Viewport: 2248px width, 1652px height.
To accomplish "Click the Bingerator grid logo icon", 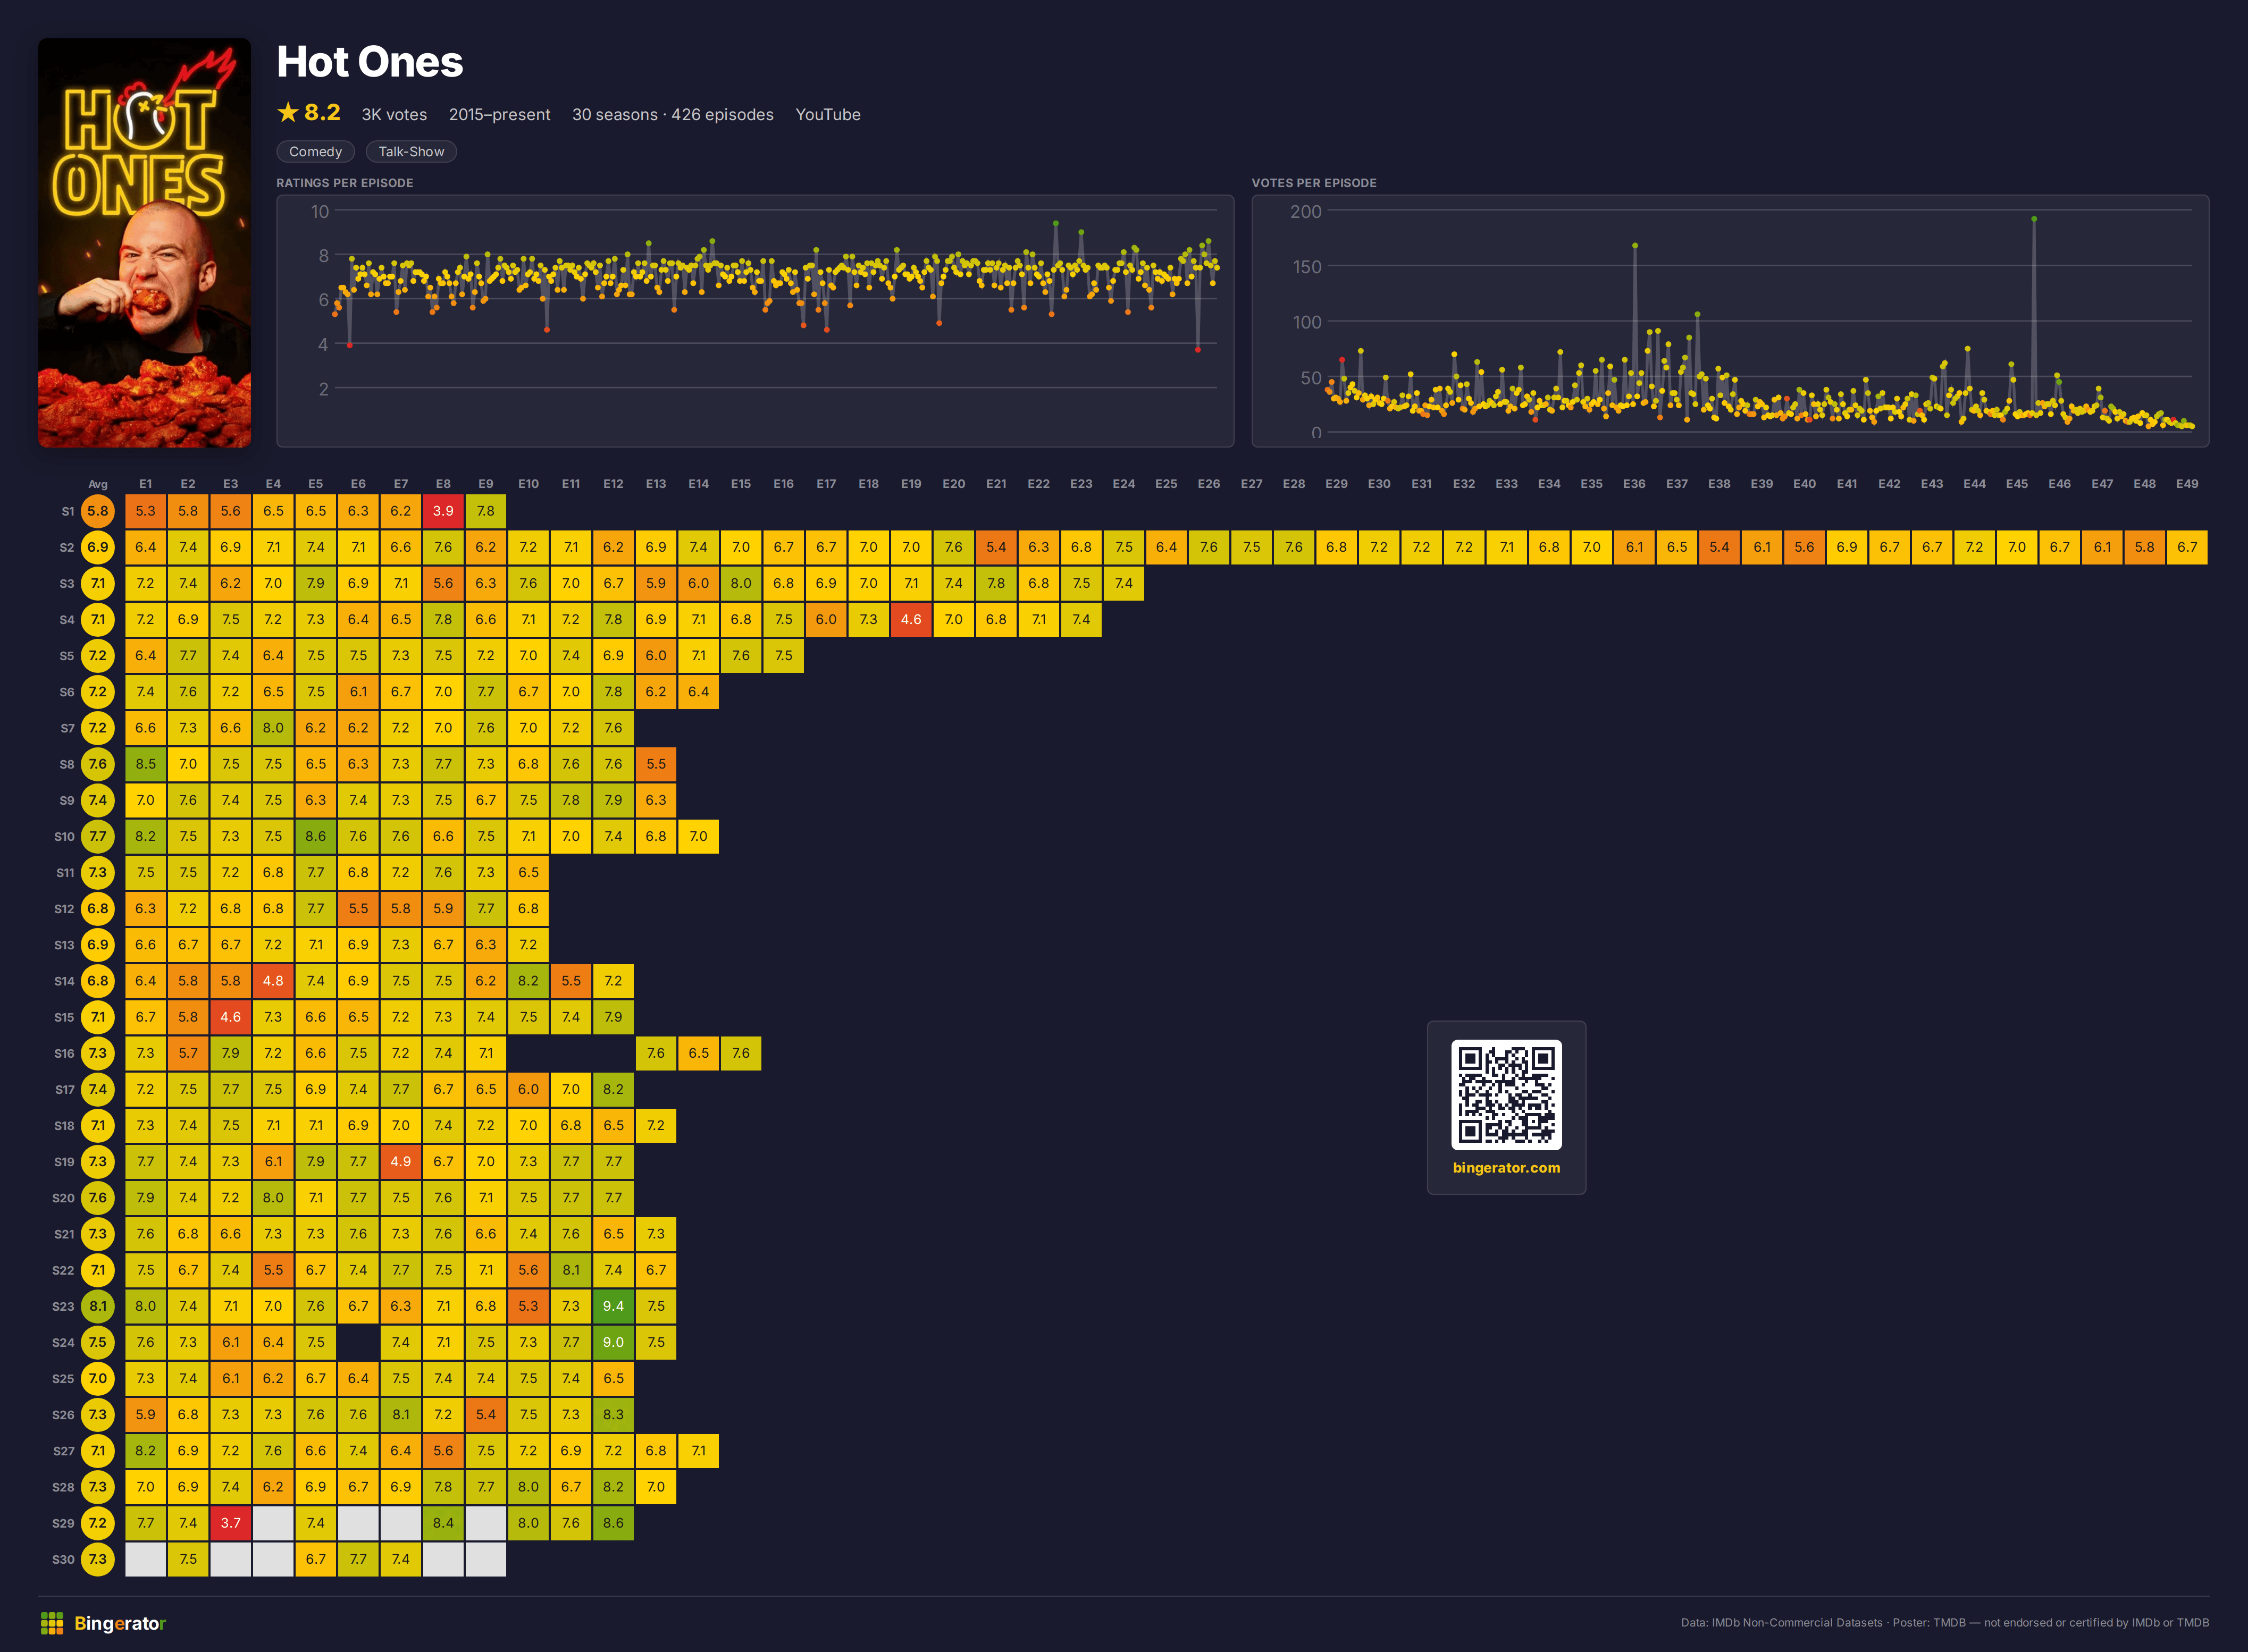I will coord(52,1623).
